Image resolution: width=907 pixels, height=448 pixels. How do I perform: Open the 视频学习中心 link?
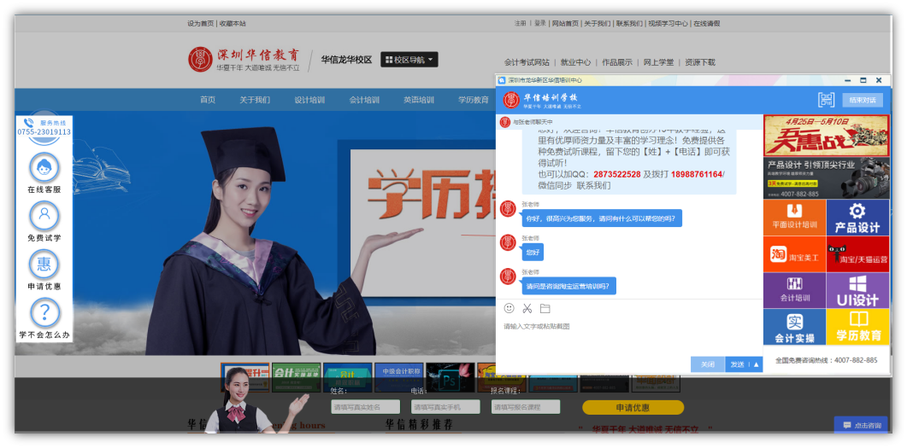(x=668, y=24)
